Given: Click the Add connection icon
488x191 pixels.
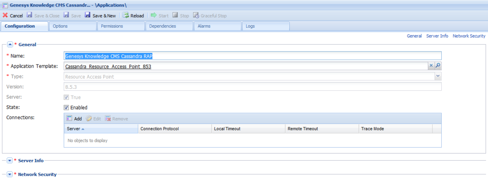Looking at the screenshot, I should pyautogui.click(x=69, y=118).
